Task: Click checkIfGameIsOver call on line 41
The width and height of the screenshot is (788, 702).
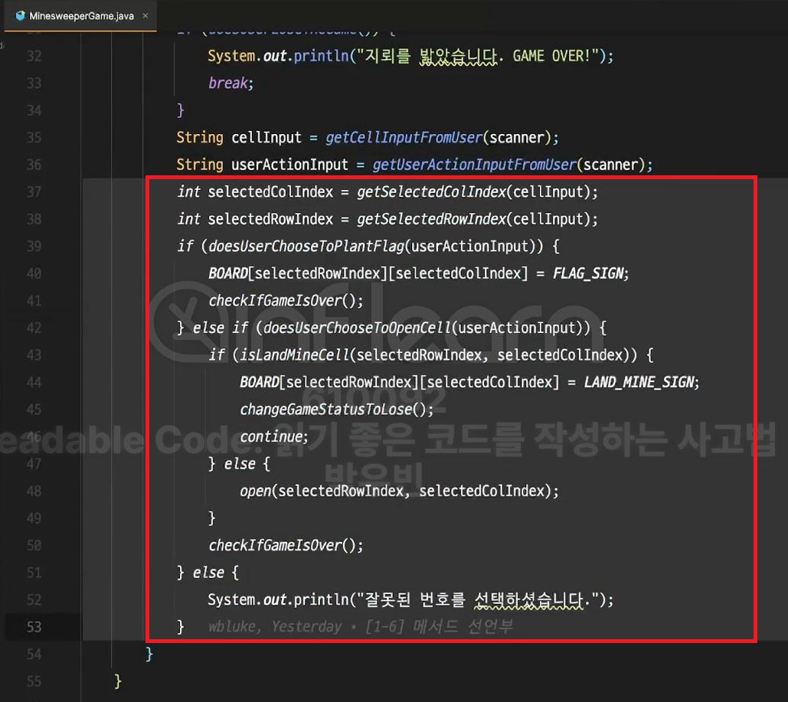Action: click(276, 301)
